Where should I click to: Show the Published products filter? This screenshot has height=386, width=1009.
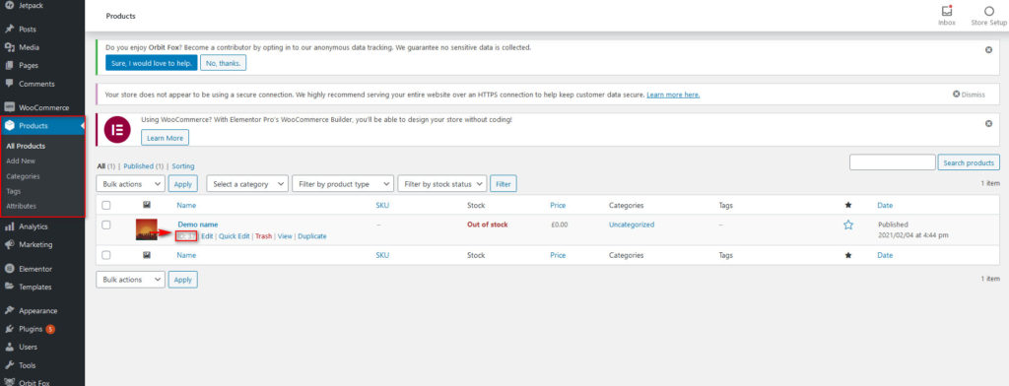[x=138, y=166]
